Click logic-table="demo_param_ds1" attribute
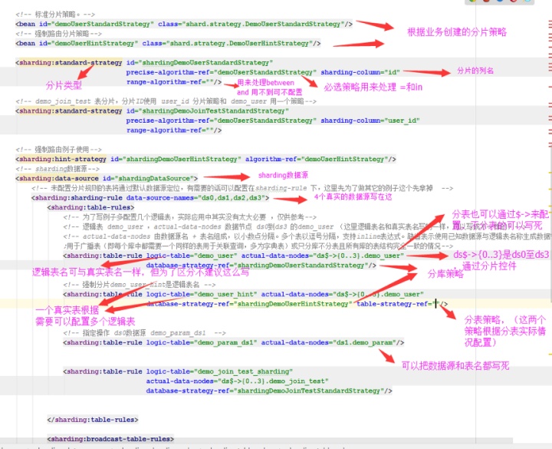This screenshot has height=449, width=552. coord(202,342)
